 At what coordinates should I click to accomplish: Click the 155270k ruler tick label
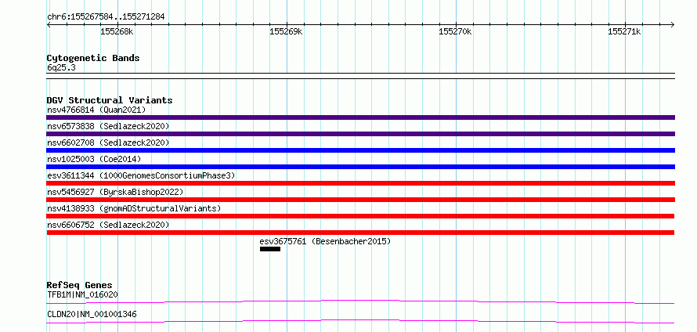pos(455,31)
